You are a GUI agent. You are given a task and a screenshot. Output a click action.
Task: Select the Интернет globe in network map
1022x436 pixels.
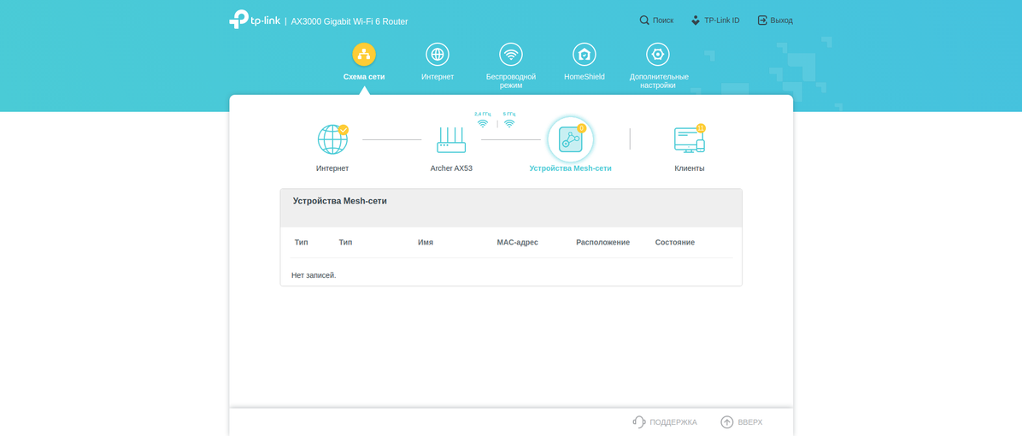(x=332, y=139)
